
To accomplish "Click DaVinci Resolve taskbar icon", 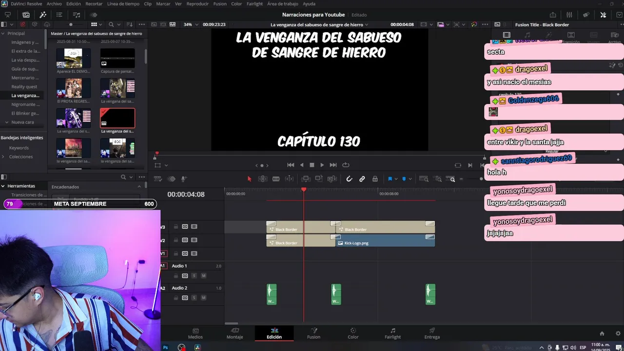I will click(197, 348).
